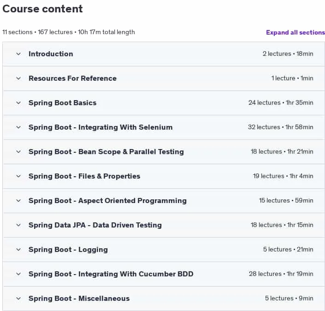Screen dimensions: 325x311
Task: Expand Bean Scope & Parallel Testing chevron
Action: point(18,152)
